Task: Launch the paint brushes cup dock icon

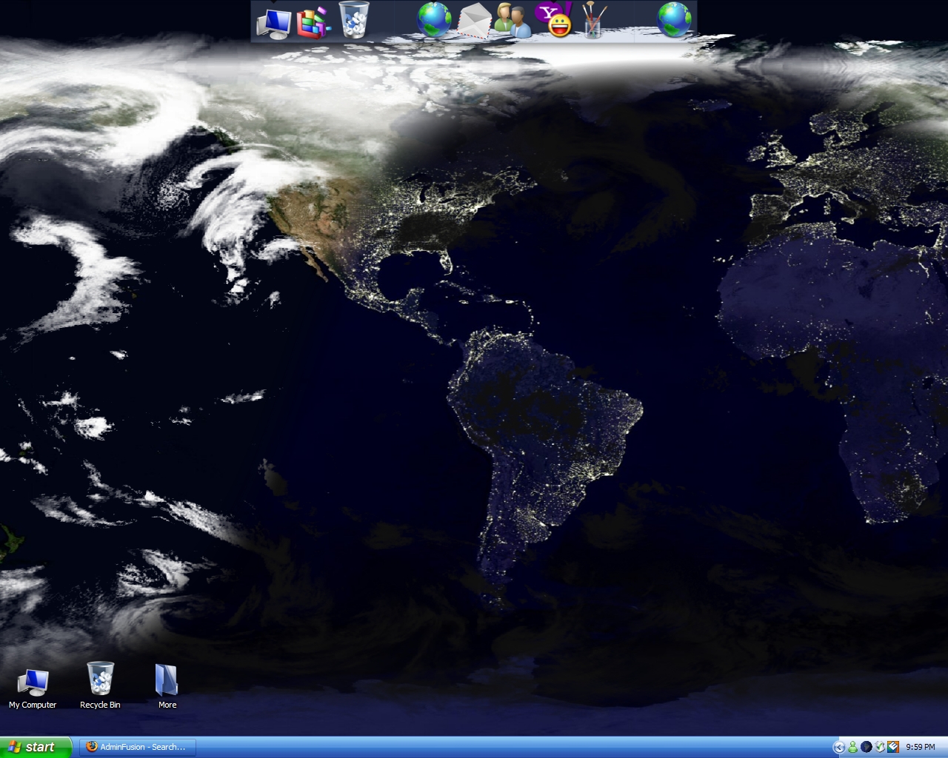Action: coord(593,21)
